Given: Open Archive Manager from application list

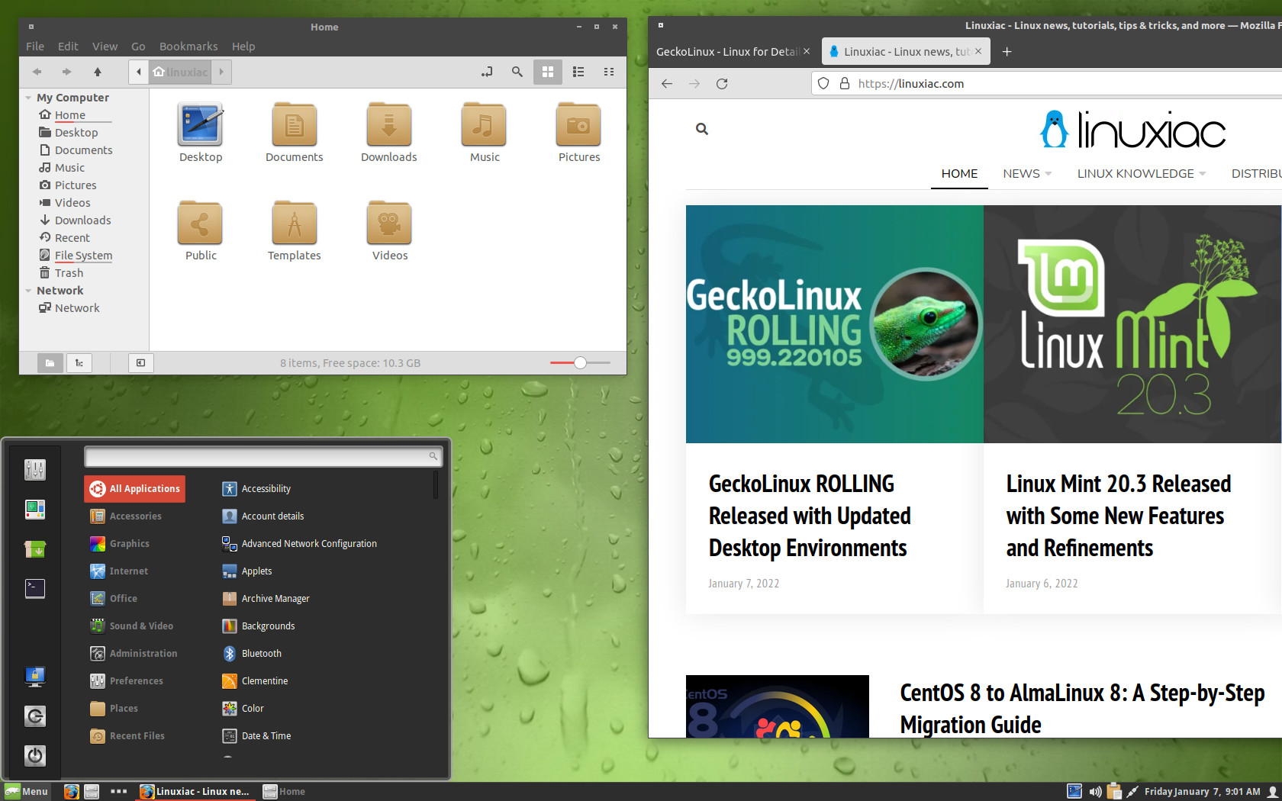Looking at the screenshot, I should [266, 599].
